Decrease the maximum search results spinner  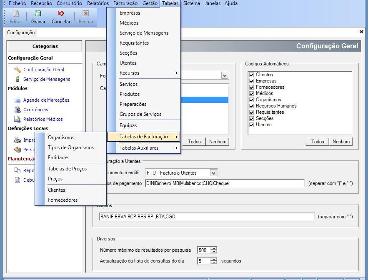click(x=213, y=252)
